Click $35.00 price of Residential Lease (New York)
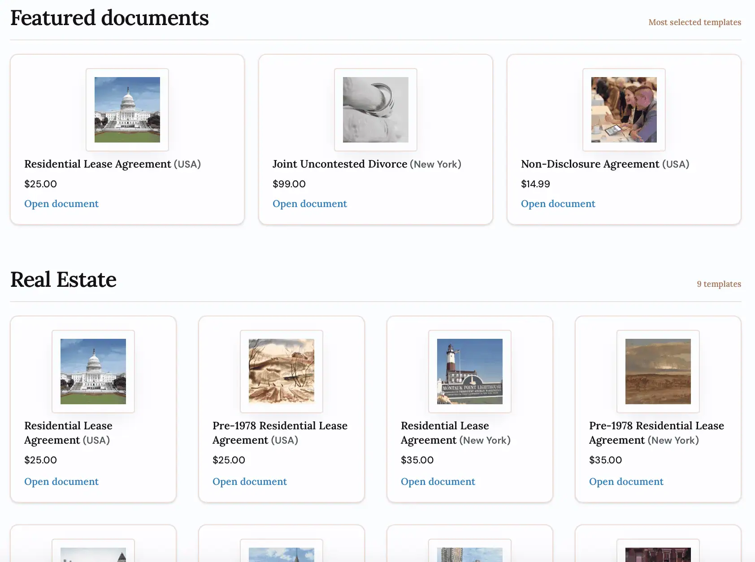Viewport: 755px width, 562px height. pos(417,460)
